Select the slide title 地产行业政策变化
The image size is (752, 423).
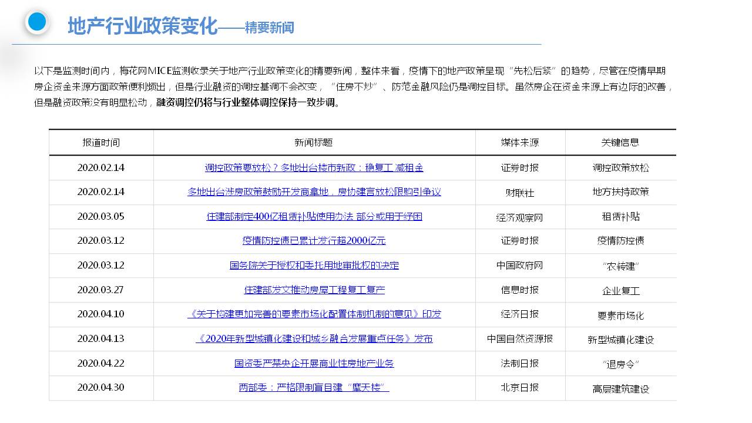(142, 26)
